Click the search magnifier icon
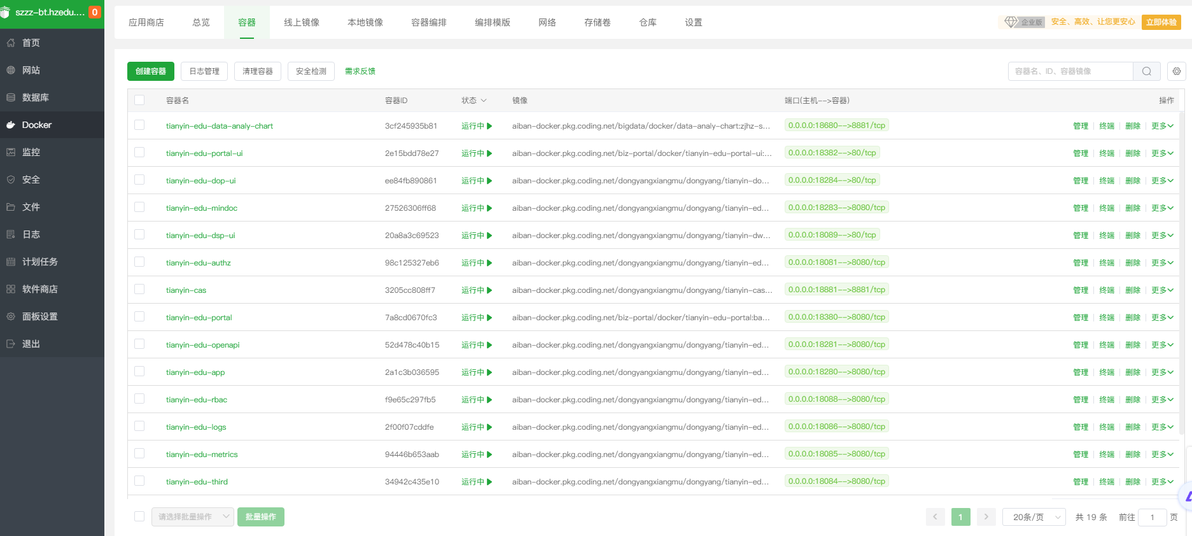Viewport: 1192px width, 536px height. [x=1146, y=71]
